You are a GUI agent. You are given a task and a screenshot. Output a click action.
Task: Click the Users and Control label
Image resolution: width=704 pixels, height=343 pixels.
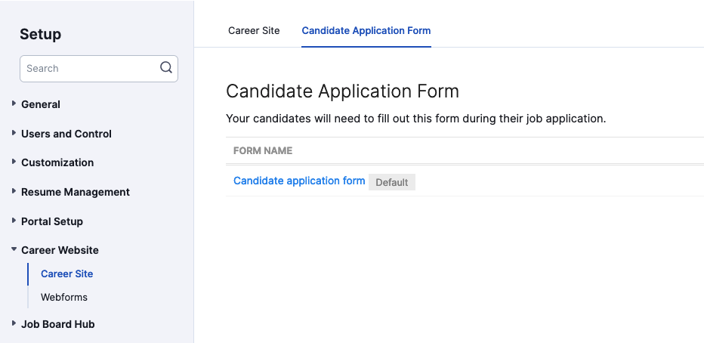pyautogui.click(x=66, y=134)
